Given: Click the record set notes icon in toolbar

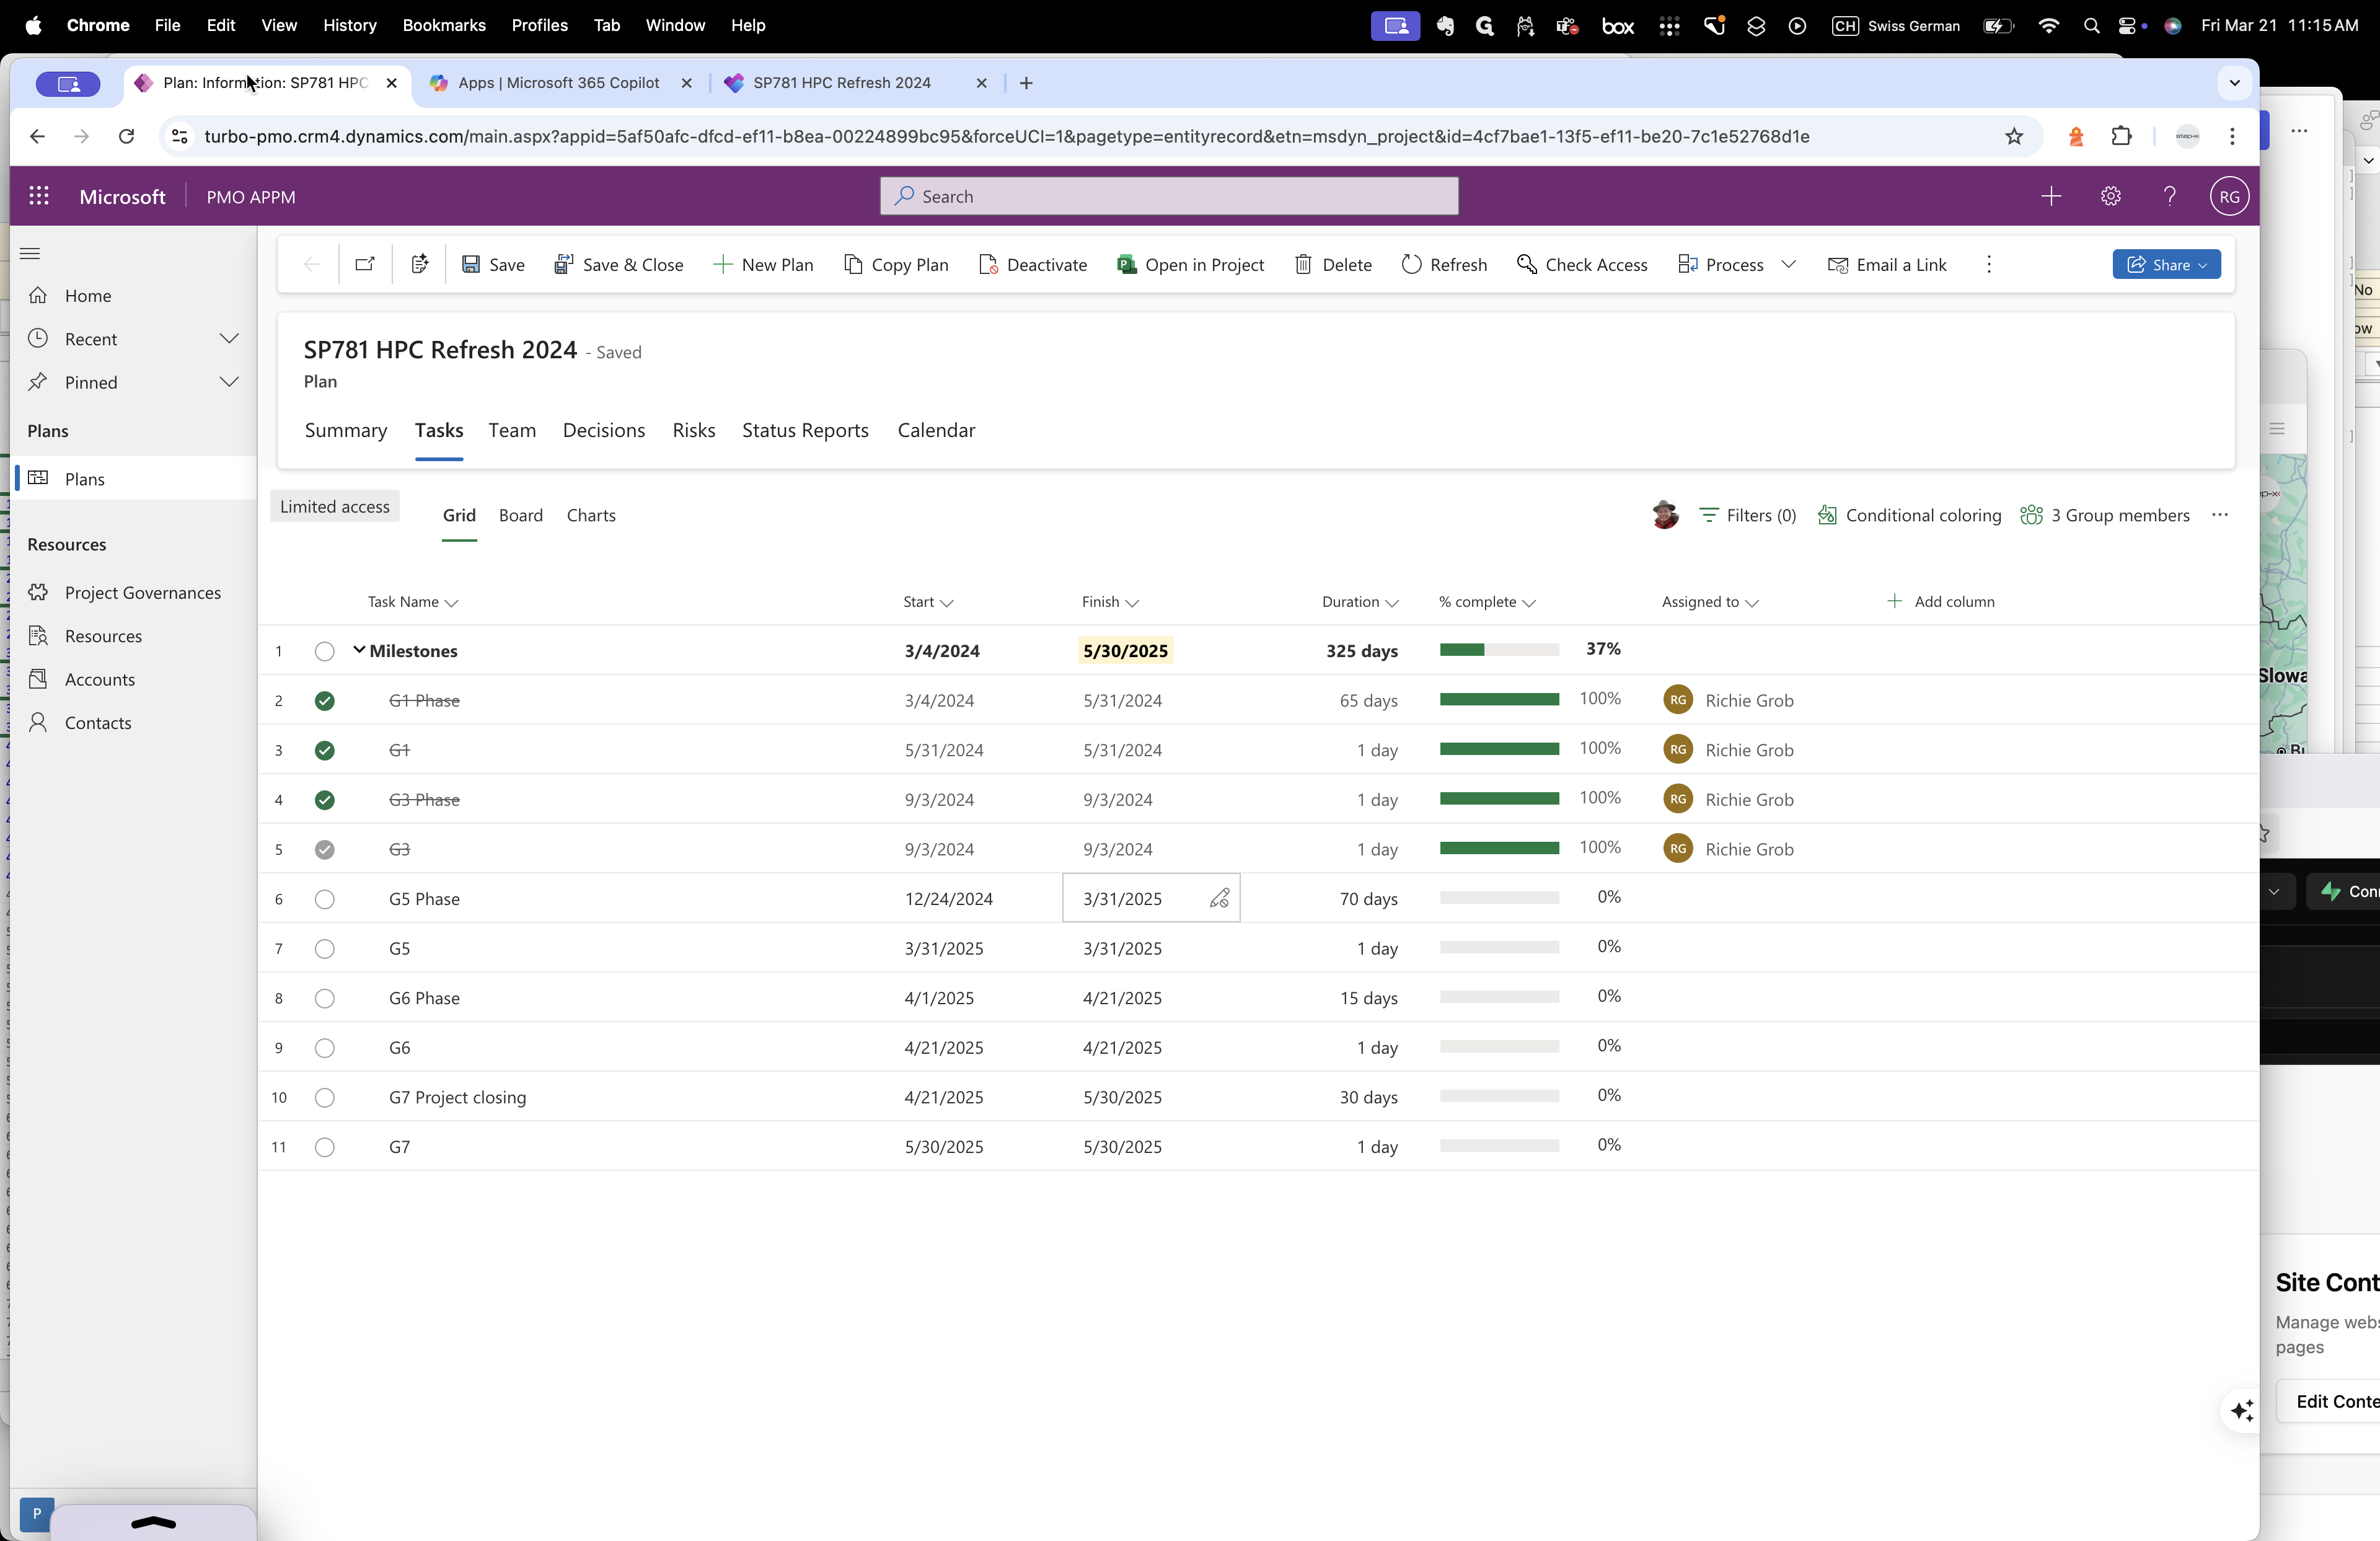Looking at the screenshot, I should coord(420,264).
